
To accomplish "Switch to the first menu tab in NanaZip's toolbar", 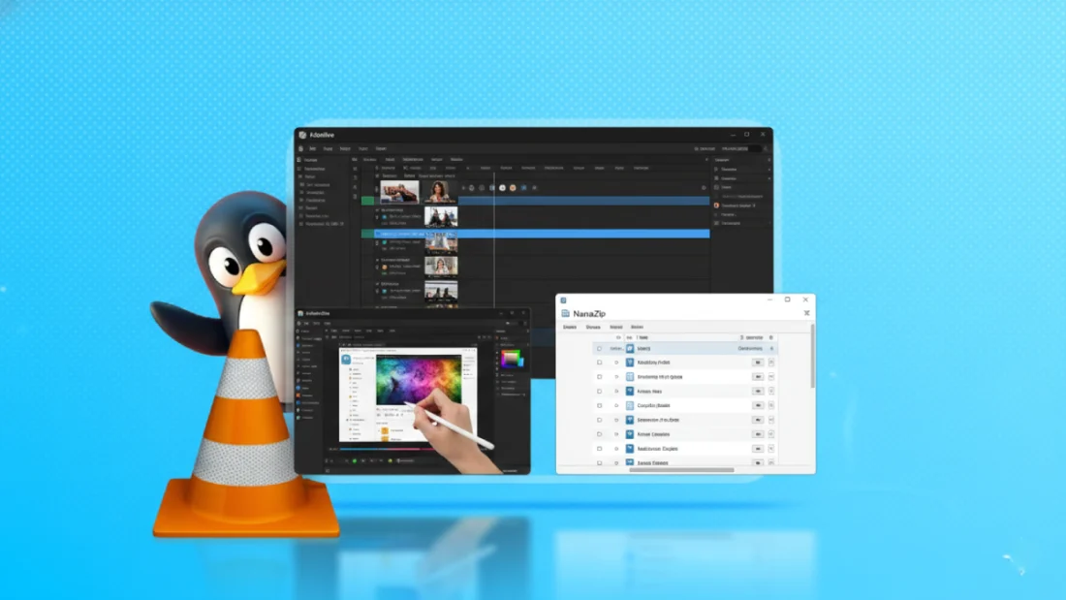I will [x=570, y=327].
